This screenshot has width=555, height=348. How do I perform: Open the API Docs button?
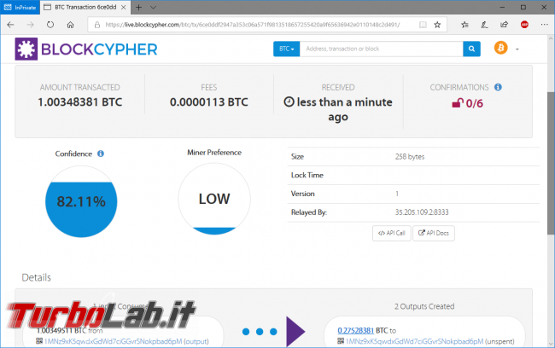[434, 233]
